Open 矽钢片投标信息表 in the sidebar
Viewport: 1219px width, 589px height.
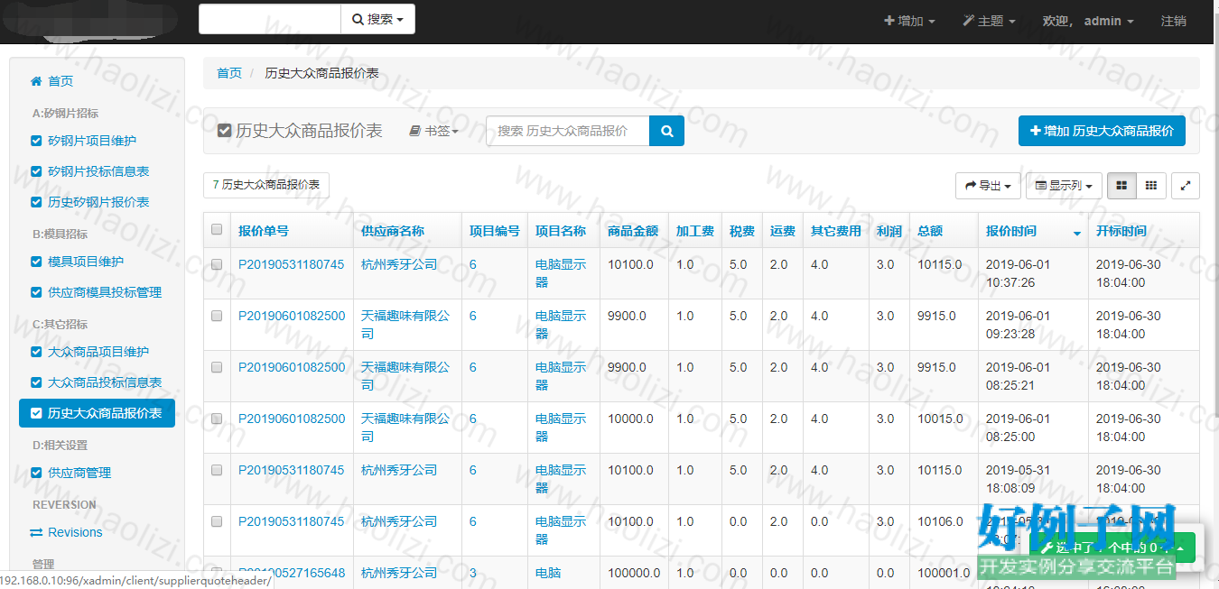(x=98, y=171)
